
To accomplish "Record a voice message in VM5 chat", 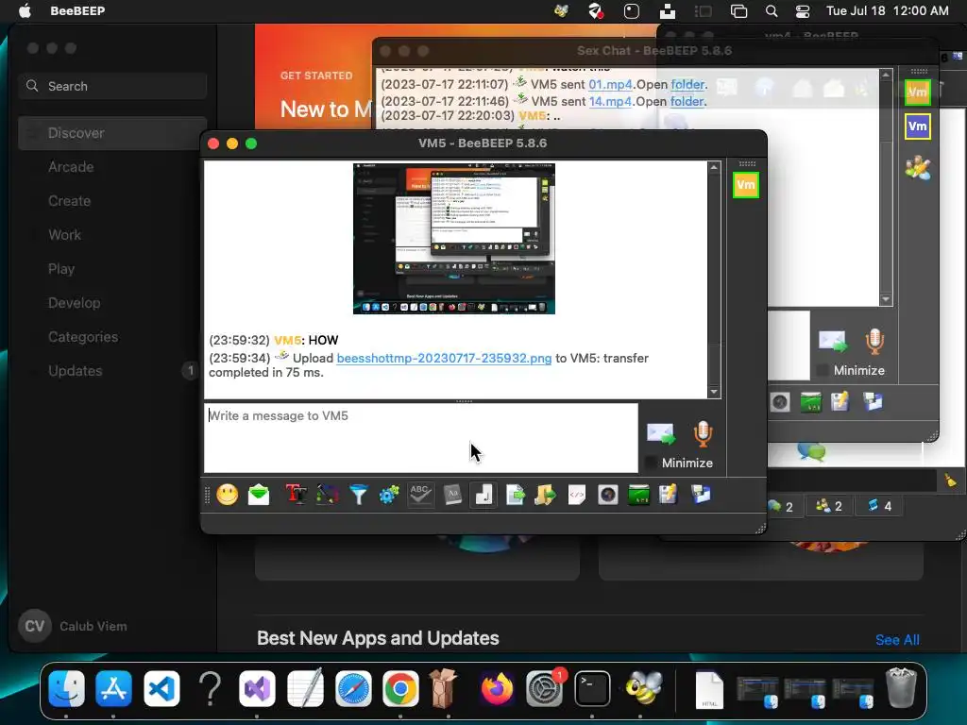I will pos(703,434).
